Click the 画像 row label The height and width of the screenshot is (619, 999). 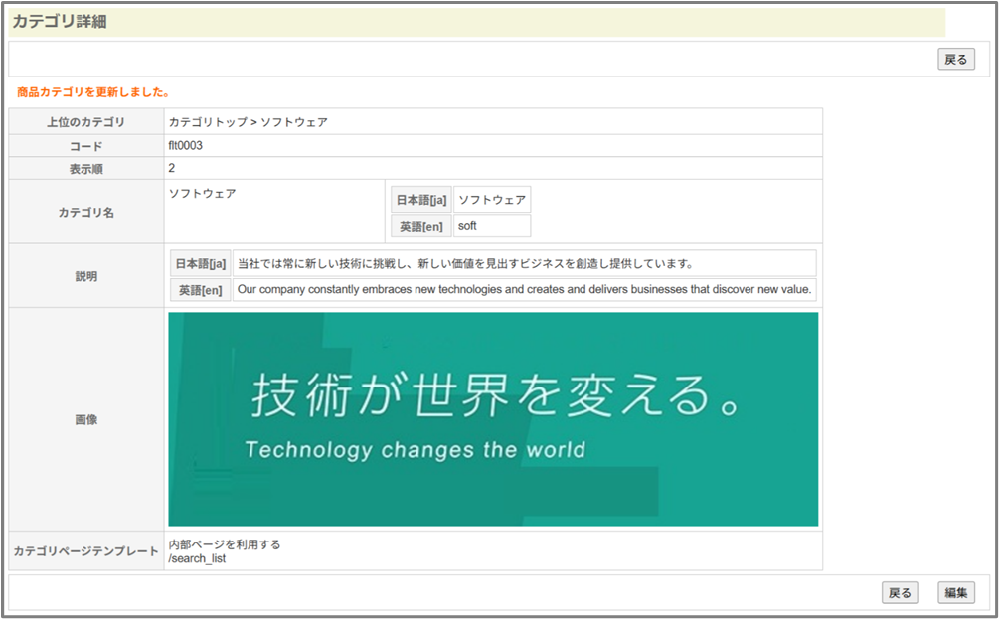(86, 420)
